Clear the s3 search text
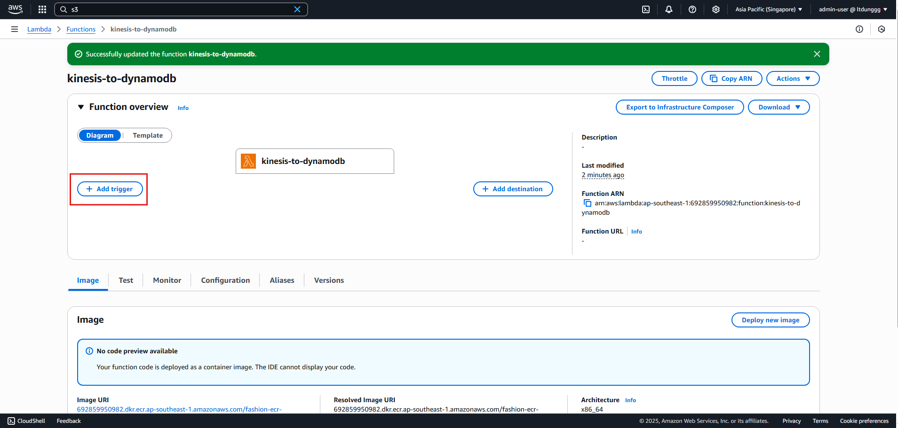Screen dimensions: 898x428 click(x=297, y=9)
